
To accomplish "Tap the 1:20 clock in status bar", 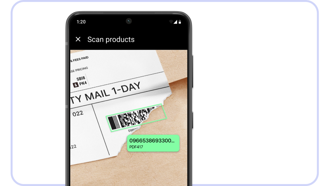I will click(x=81, y=22).
